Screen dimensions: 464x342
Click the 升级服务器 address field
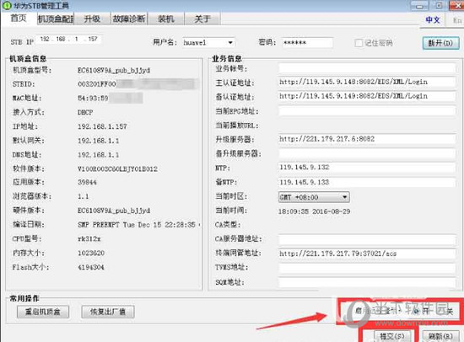367,139
